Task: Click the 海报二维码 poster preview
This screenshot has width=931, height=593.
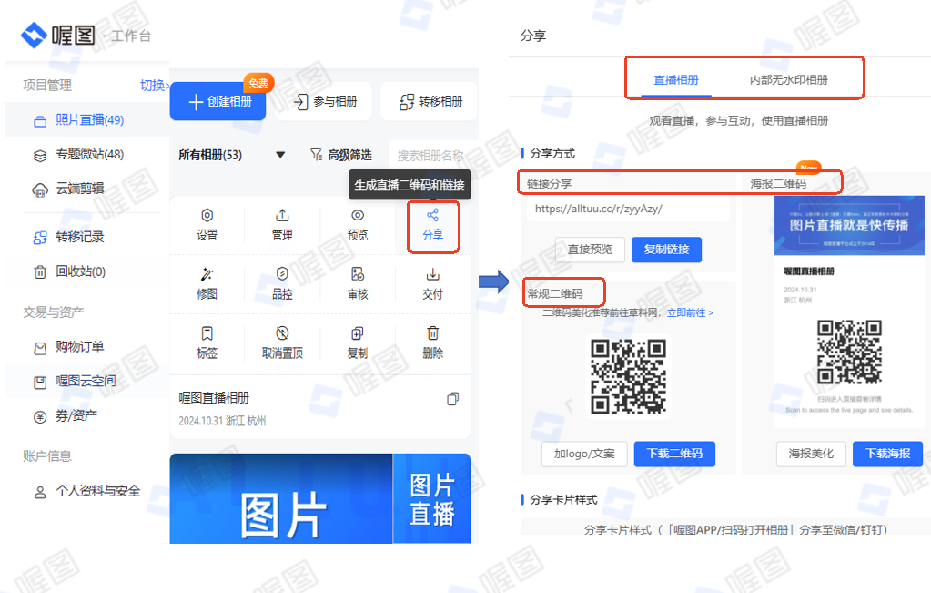Action: click(849, 312)
